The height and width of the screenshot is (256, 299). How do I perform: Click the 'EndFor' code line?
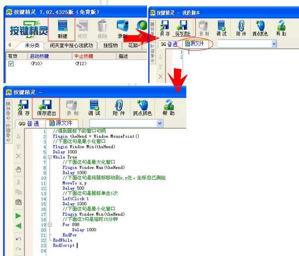tap(69, 235)
